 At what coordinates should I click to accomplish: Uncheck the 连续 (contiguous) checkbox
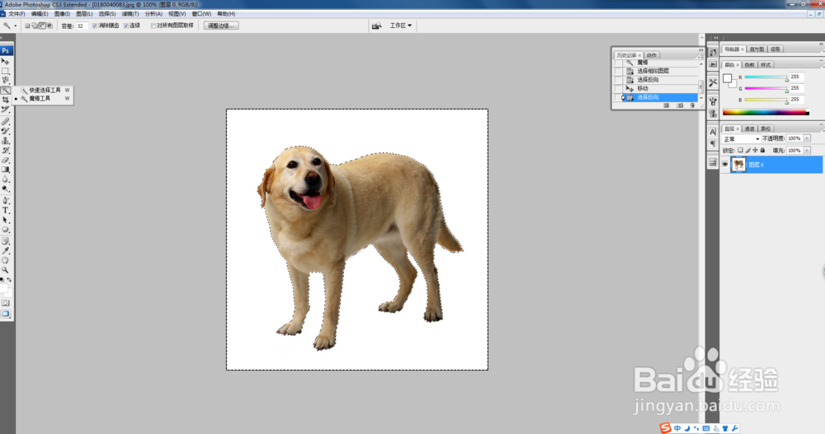click(126, 26)
